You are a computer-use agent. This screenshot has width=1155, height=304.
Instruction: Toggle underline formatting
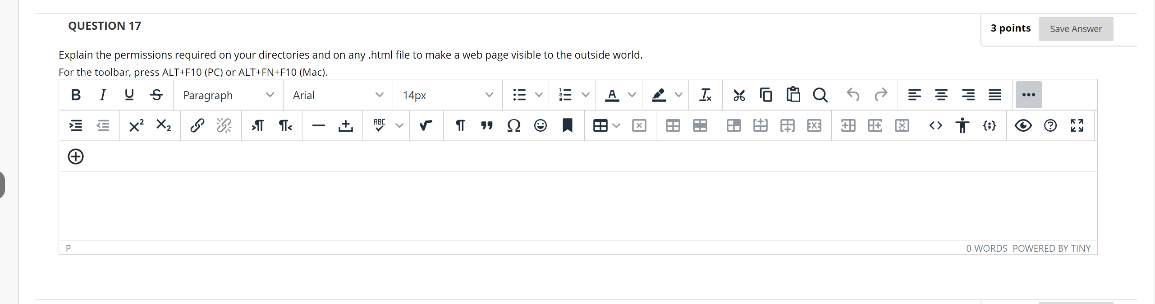click(129, 95)
